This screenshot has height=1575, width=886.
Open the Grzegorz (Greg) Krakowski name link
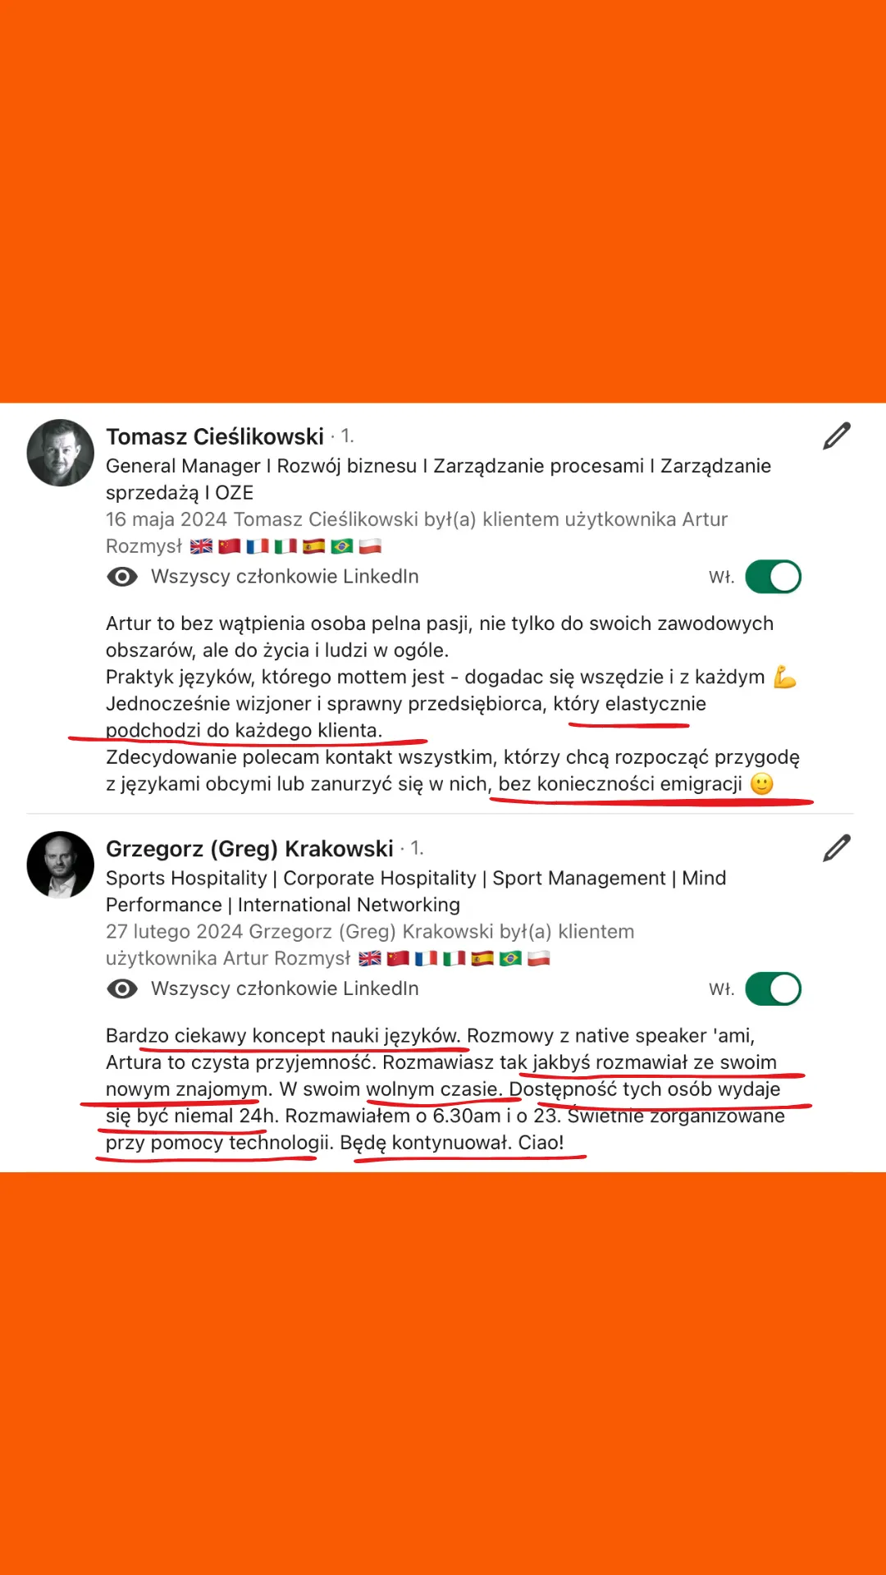[249, 848]
